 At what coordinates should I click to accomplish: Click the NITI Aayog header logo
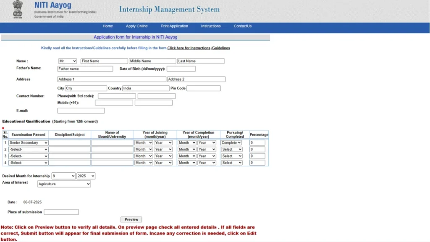coord(52,5)
